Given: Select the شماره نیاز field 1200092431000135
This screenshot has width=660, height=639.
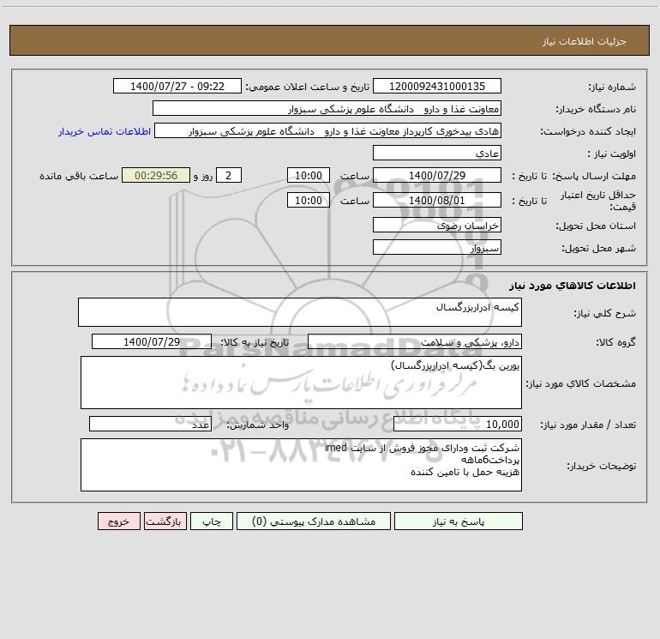Looking at the screenshot, I should (437, 86).
